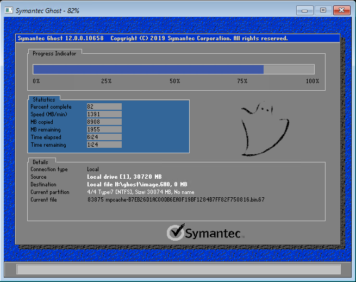
Task: Click the Connection type value Local
Action: click(93, 169)
